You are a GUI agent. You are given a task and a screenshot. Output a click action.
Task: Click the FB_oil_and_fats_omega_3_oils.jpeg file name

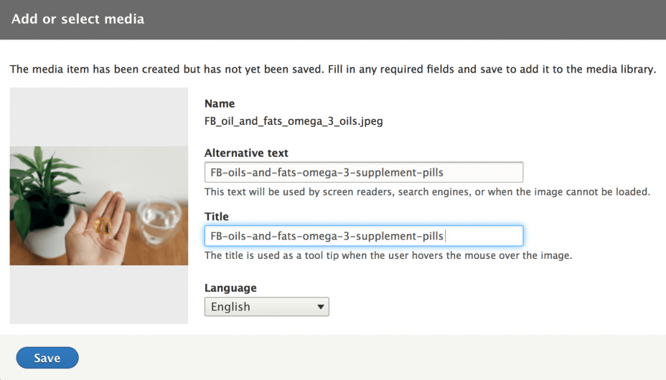click(294, 121)
